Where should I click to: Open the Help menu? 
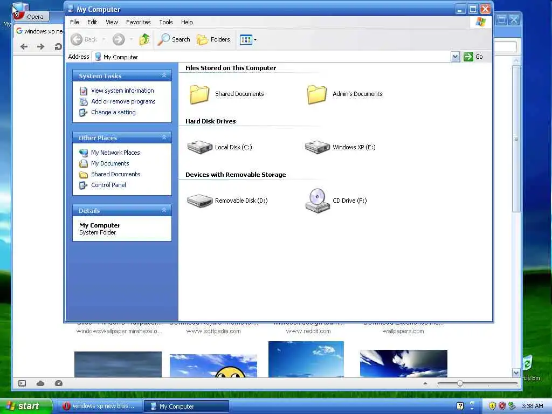[x=187, y=22]
